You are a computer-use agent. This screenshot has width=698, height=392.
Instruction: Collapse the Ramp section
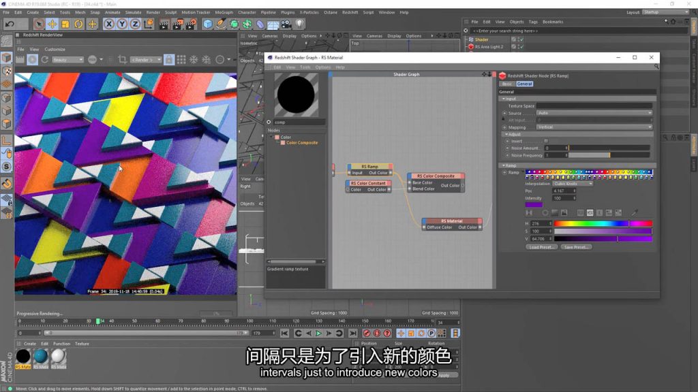click(504, 165)
